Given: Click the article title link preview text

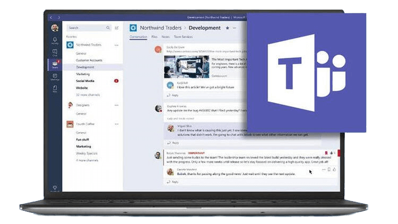Looking at the screenshot, I should point(229,59).
